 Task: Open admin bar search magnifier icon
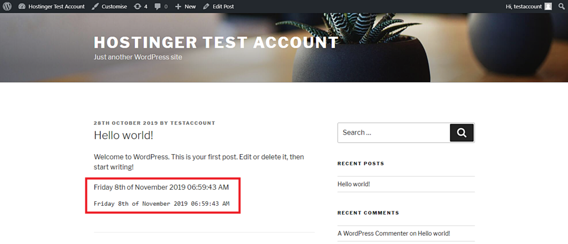[561, 7]
